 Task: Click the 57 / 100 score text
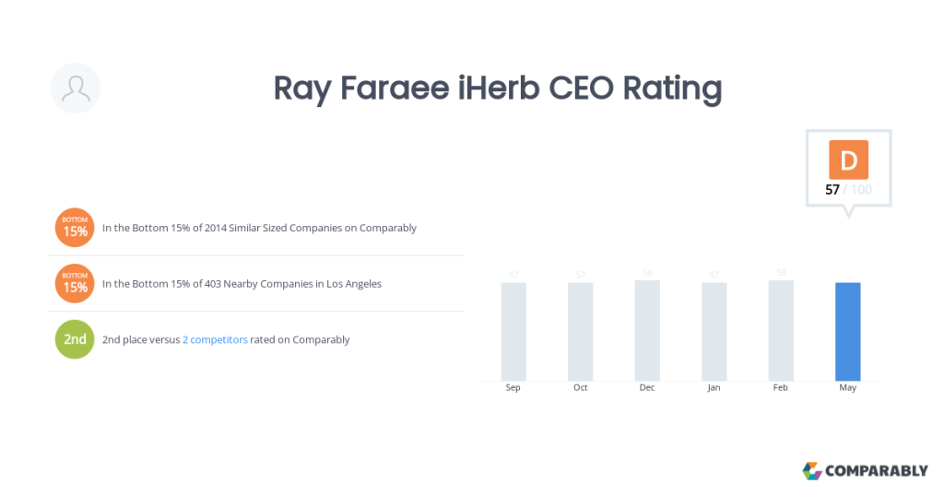pyautogui.click(x=848, y=190)
